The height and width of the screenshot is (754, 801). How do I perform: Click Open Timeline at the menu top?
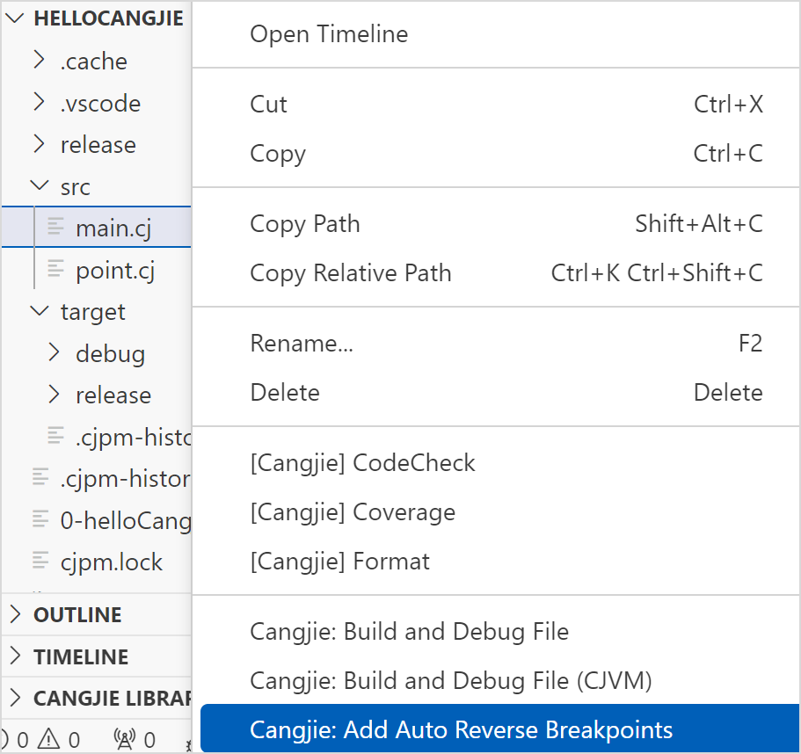pyautogui.click(x=329, y=33)
